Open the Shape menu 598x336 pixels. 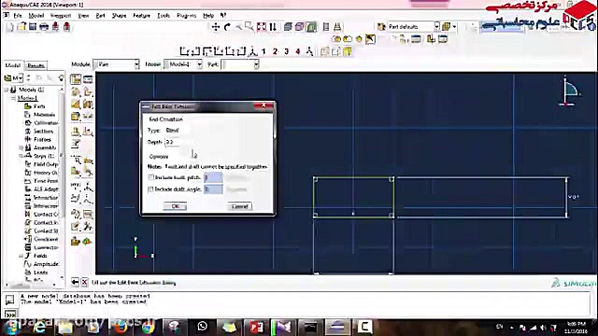pos(119,16)
